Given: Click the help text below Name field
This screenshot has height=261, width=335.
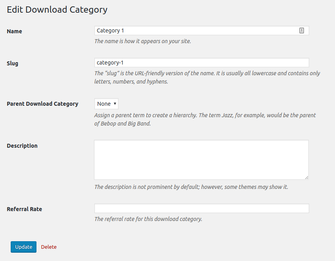Looking at the screenshot, I should coord(142,41).
